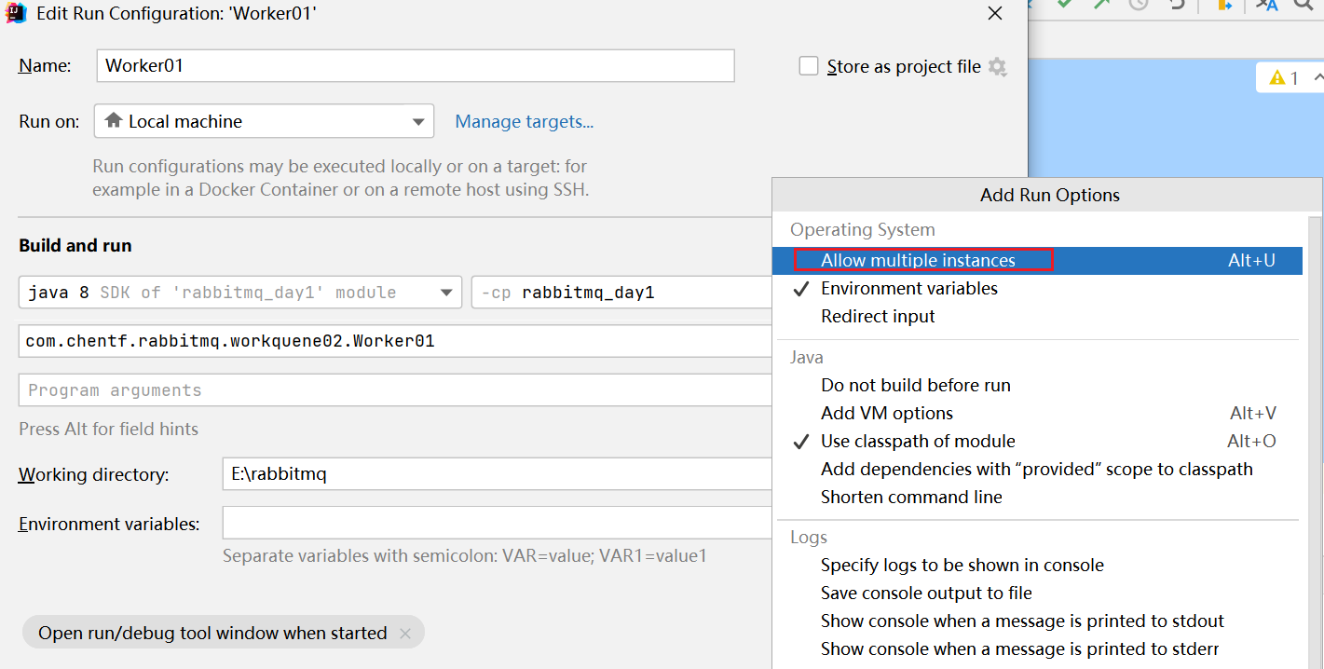Toggle Use classpath of module option
This screenshot has width=1324, height=669.
click(1037, 441)
